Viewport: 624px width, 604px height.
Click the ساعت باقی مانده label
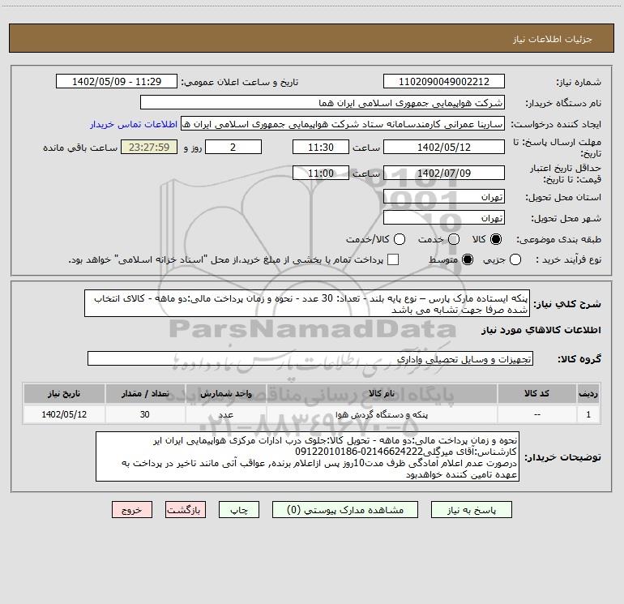(80, 148)
